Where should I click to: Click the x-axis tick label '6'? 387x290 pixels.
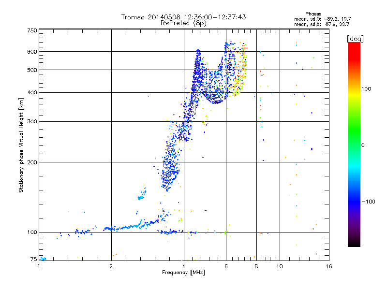click(226, 266)
